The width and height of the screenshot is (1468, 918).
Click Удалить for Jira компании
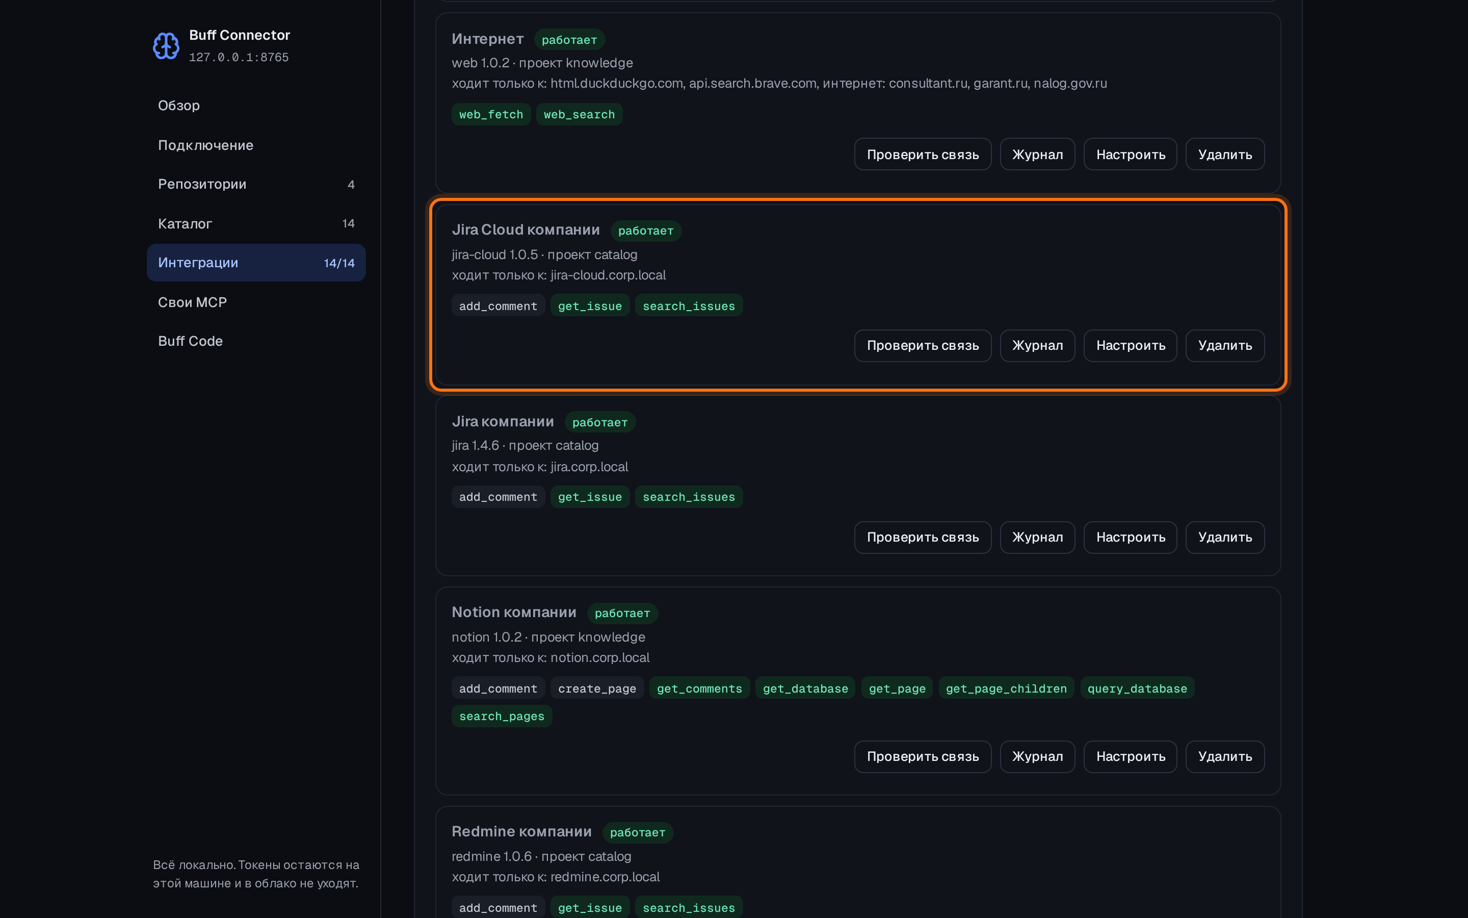(x=1225, y=538)
